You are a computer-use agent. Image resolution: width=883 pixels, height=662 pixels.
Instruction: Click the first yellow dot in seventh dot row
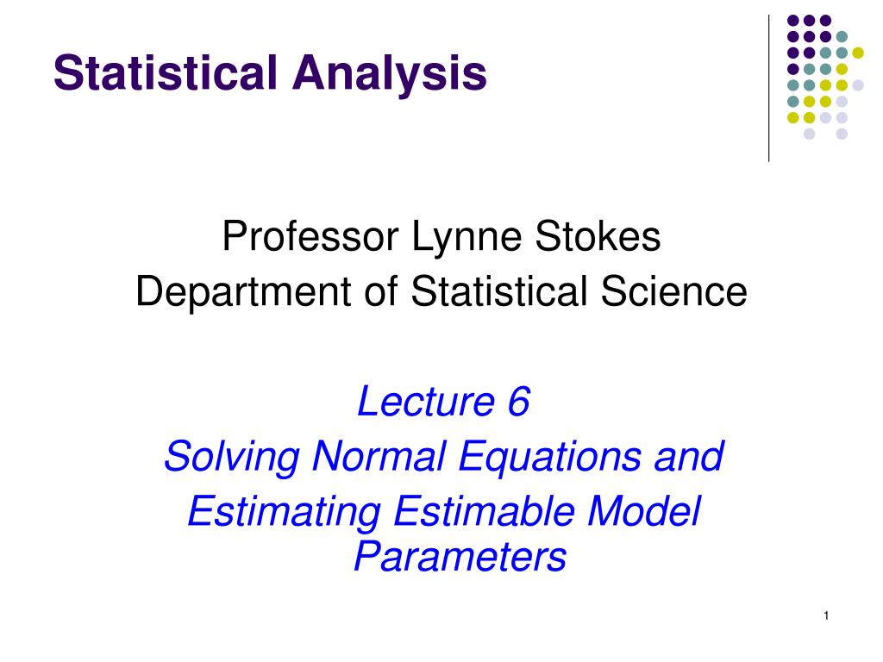[793, 117]
